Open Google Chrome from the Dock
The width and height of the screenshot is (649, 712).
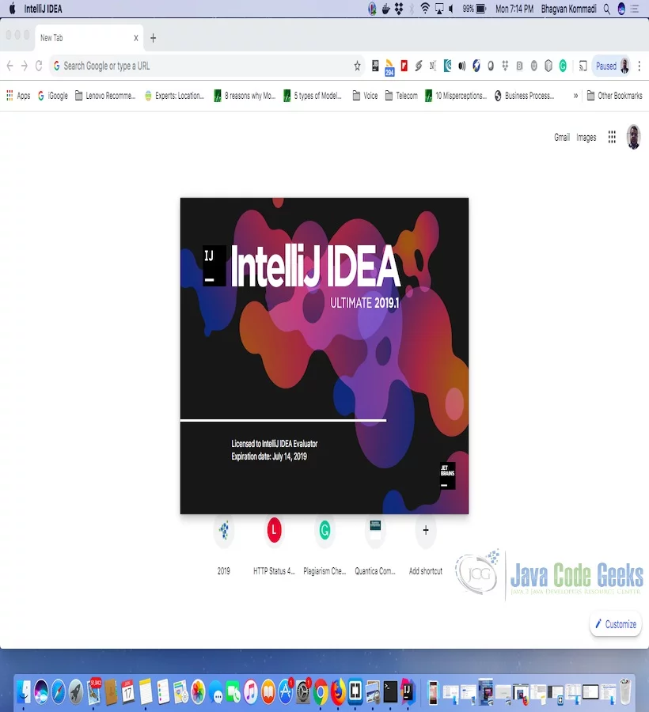(321, 691)
